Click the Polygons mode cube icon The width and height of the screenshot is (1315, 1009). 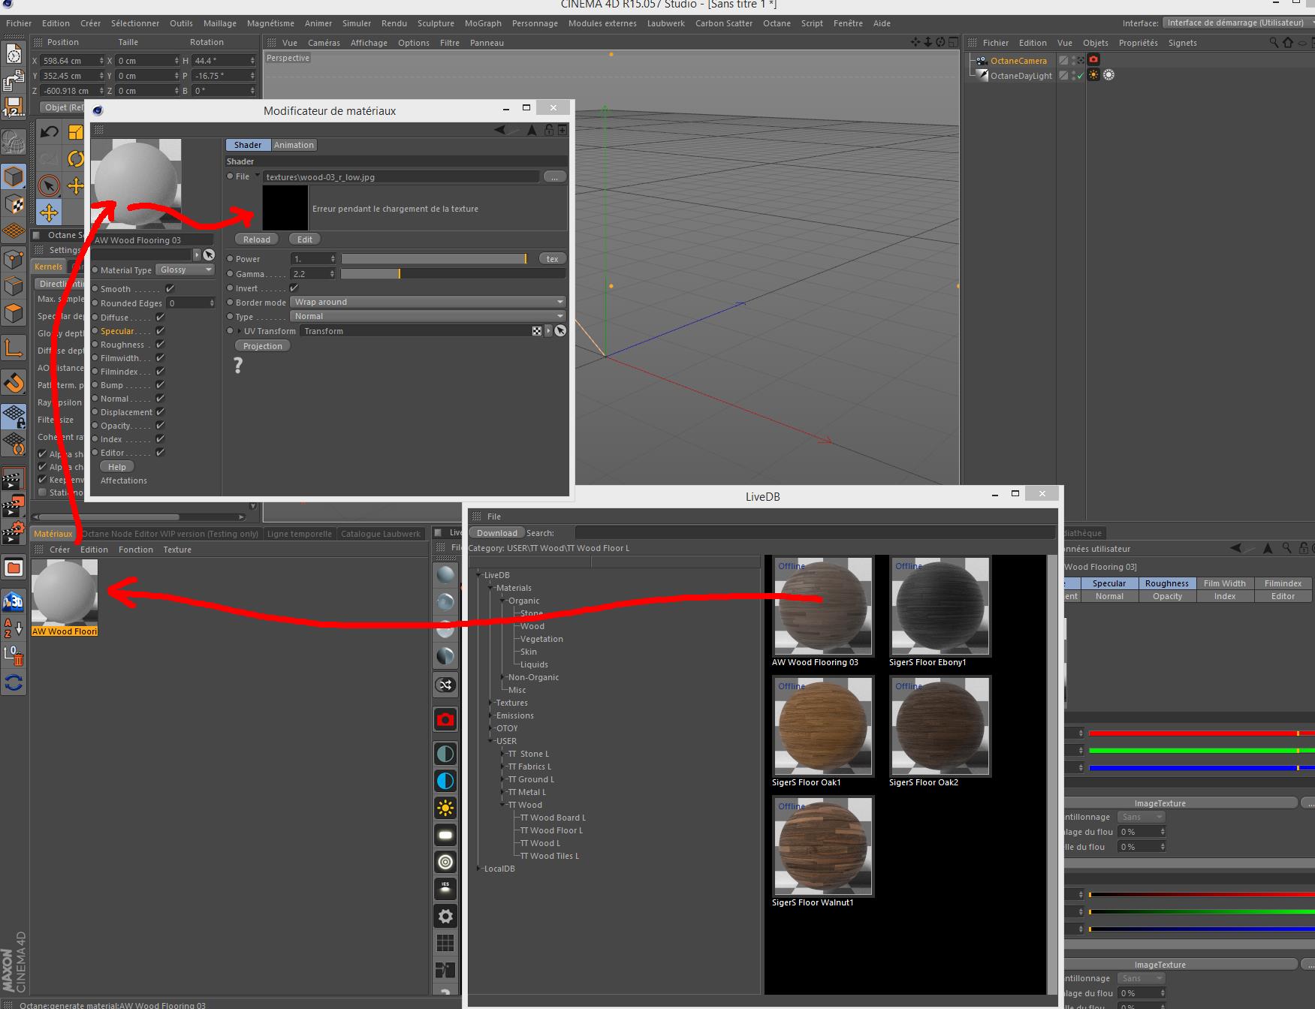14,314
